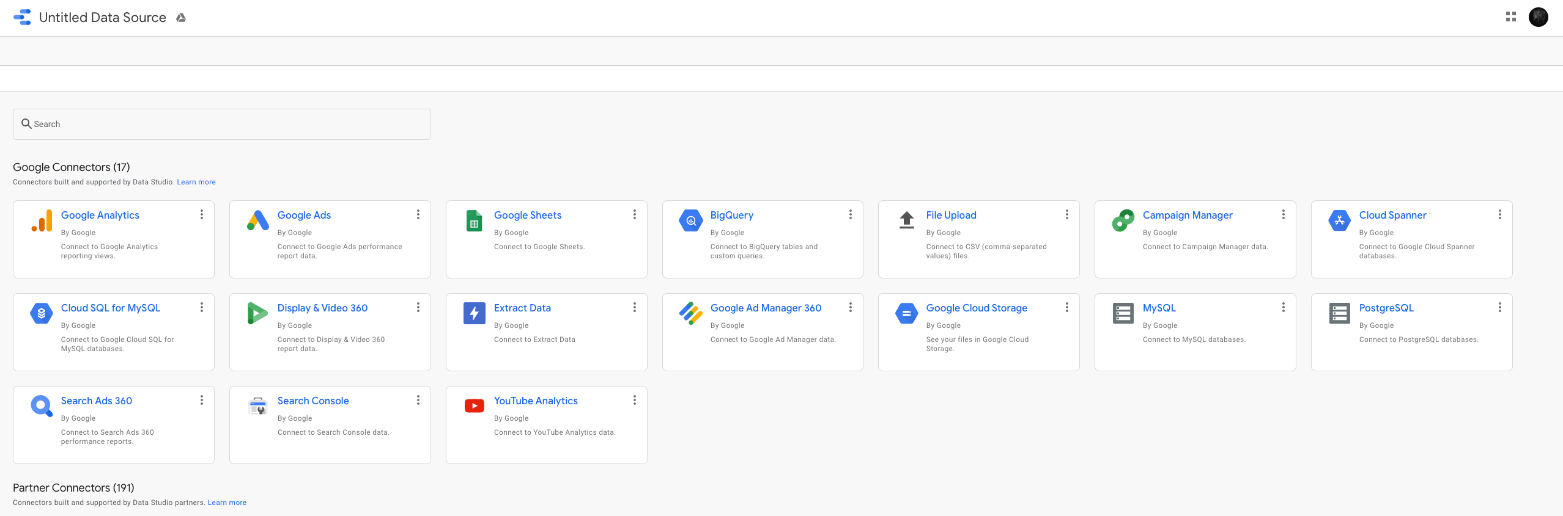Open more options for Search Ads 360 card

(202, 401)
